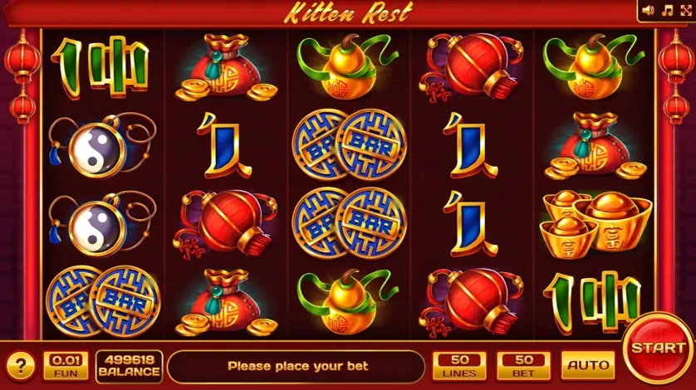Adjust the 50 BET amount
This screenshot has width=696, height=390.
pyautogui.click(x=524, y=366)
